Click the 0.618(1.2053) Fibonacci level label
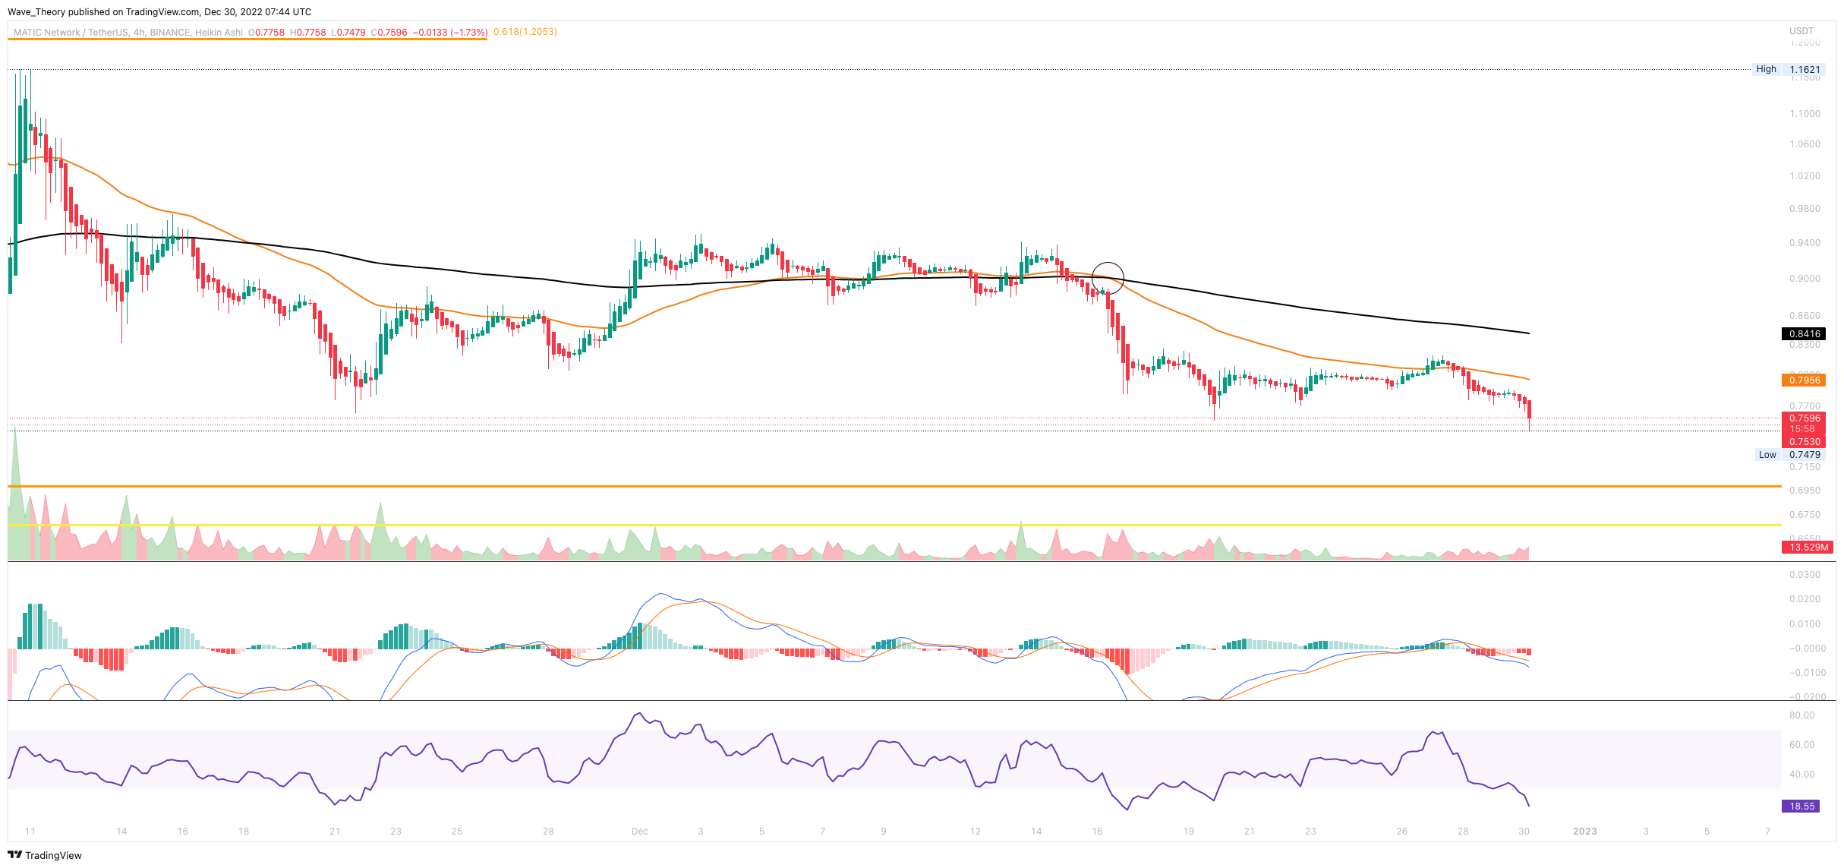The width and height of the screenshot is (1844, 868). [525, 32]
